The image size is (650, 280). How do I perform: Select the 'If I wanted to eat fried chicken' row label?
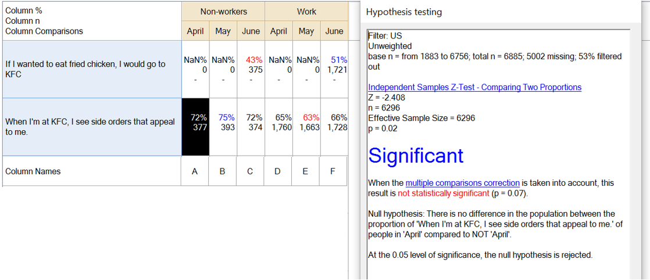point(92,69)
